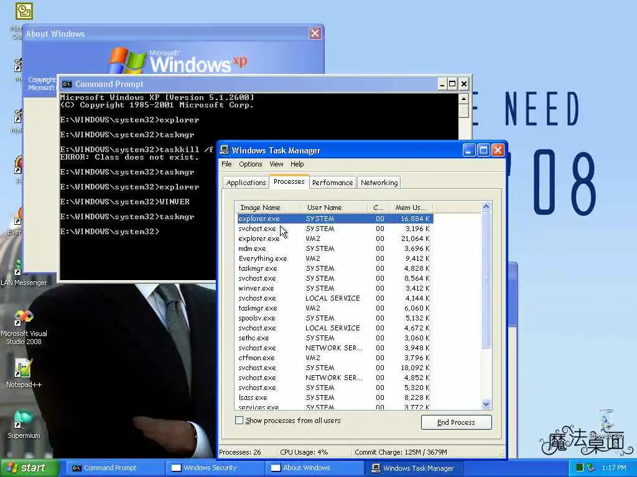Click the Windows Task Manager taskbar button
Viewport: 637px width, 477px height.
click(414, 468)
